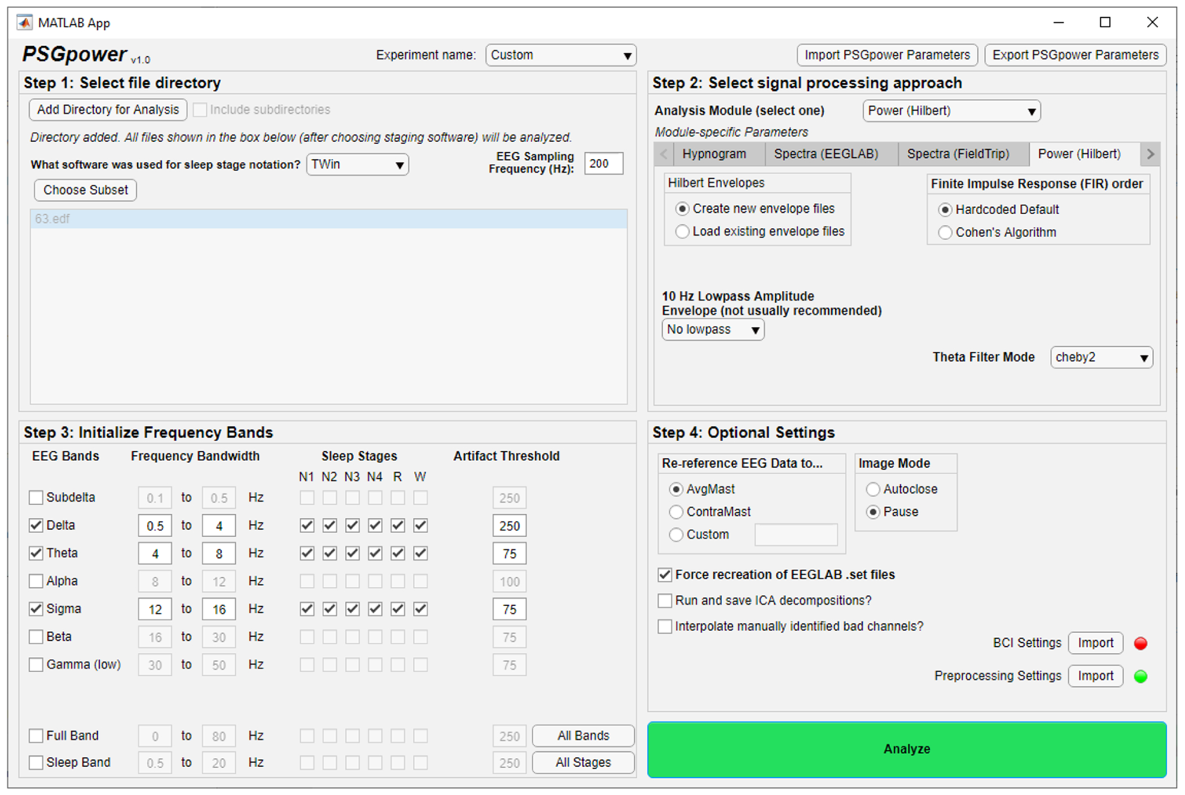Click the Theta artifact threshold field
The width and height of the screenshot is (1185, 795).
[509, 553]
